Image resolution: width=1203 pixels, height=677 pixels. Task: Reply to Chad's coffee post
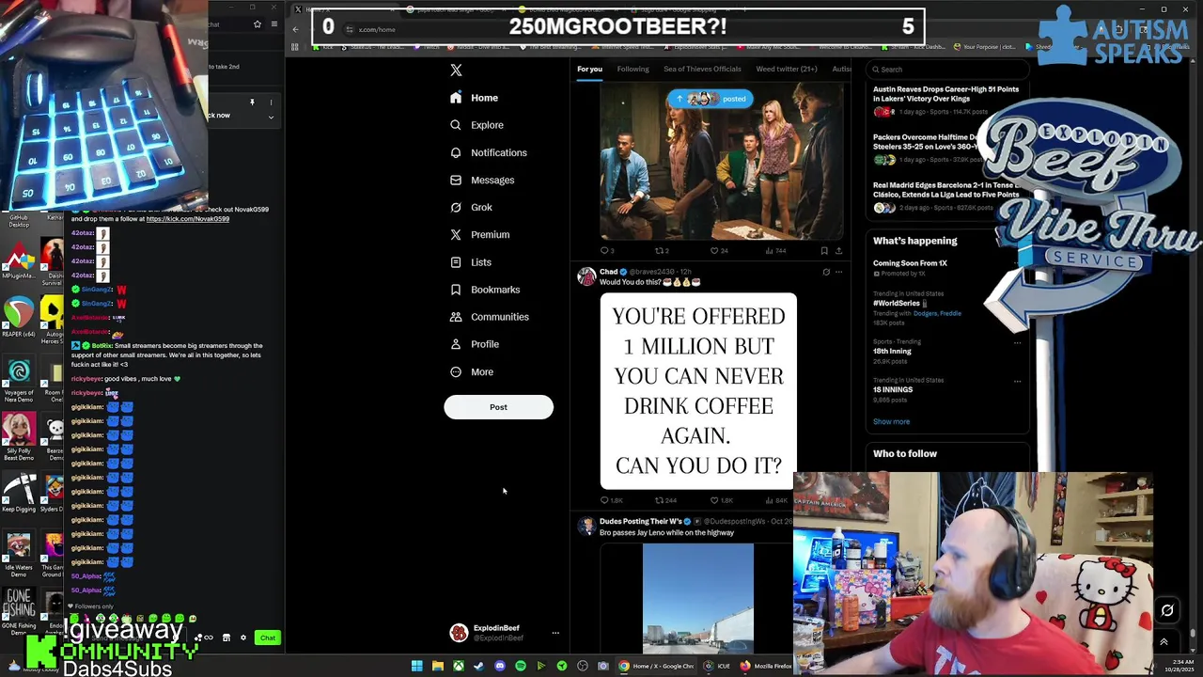(x=611, y=500)
